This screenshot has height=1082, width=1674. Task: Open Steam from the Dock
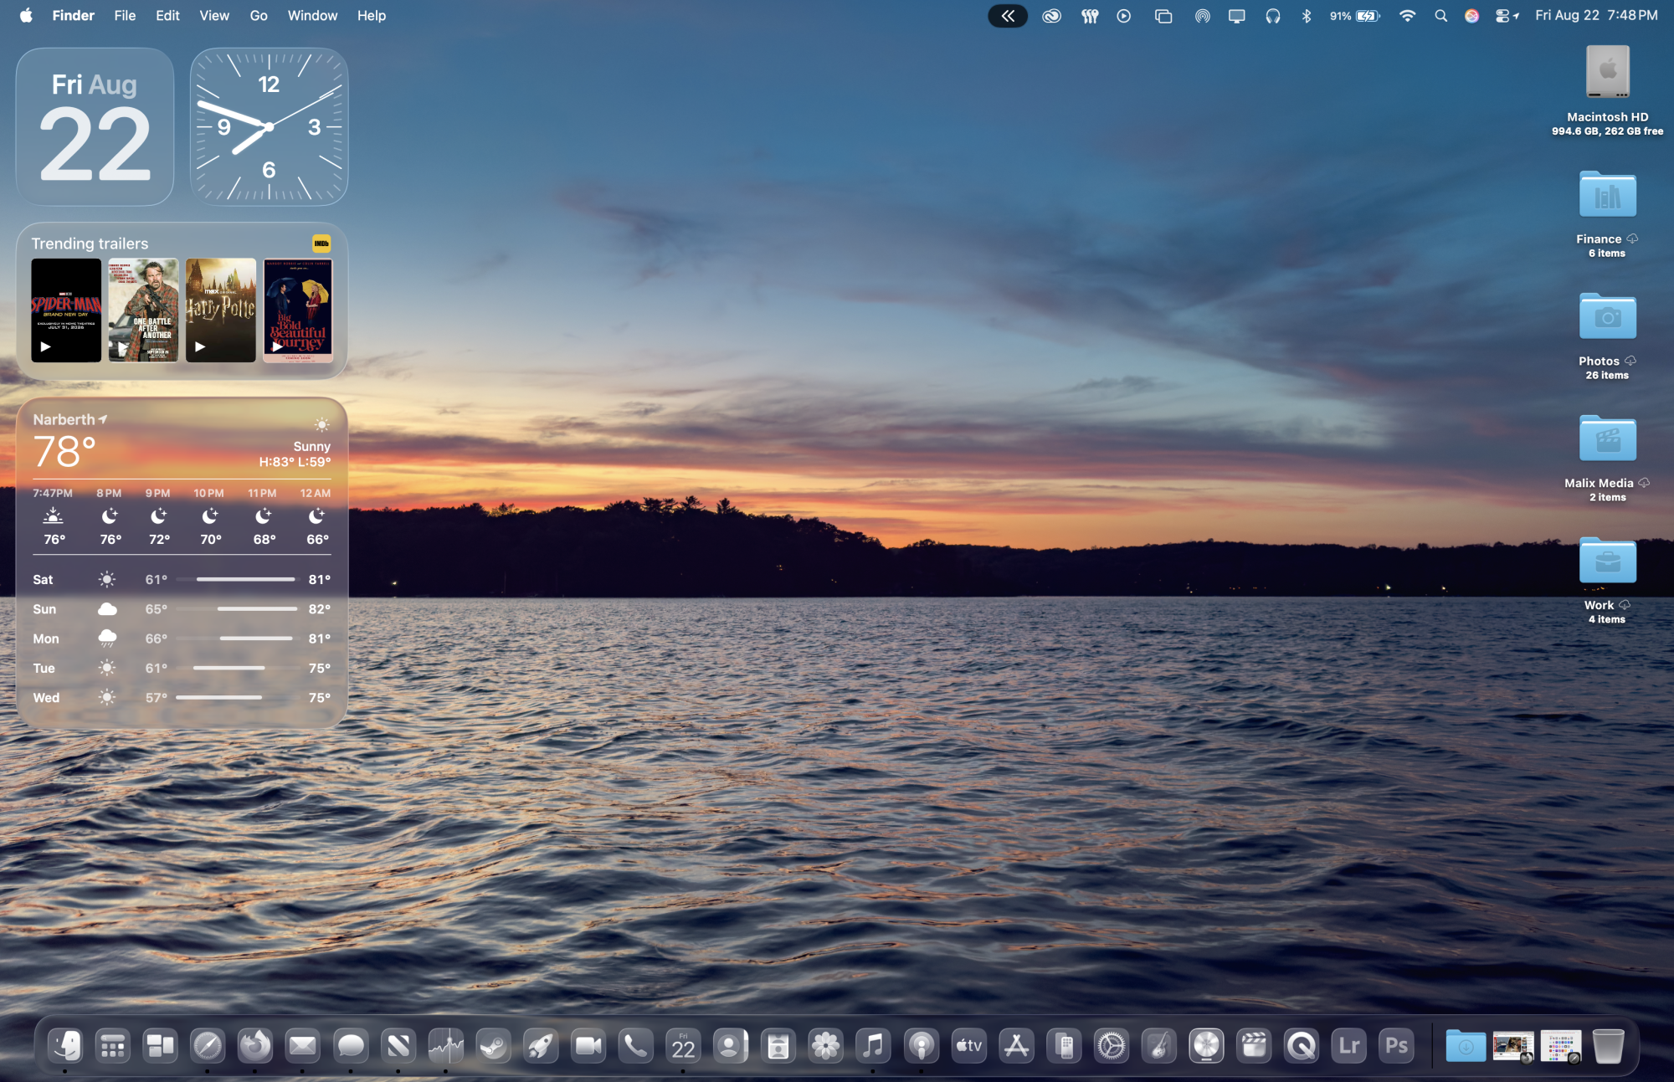(493, 1045)
